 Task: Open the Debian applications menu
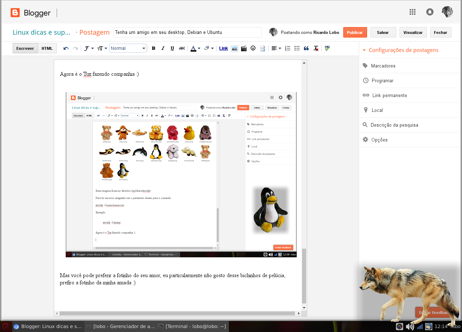pyautogui.click(x=5, y=326)
